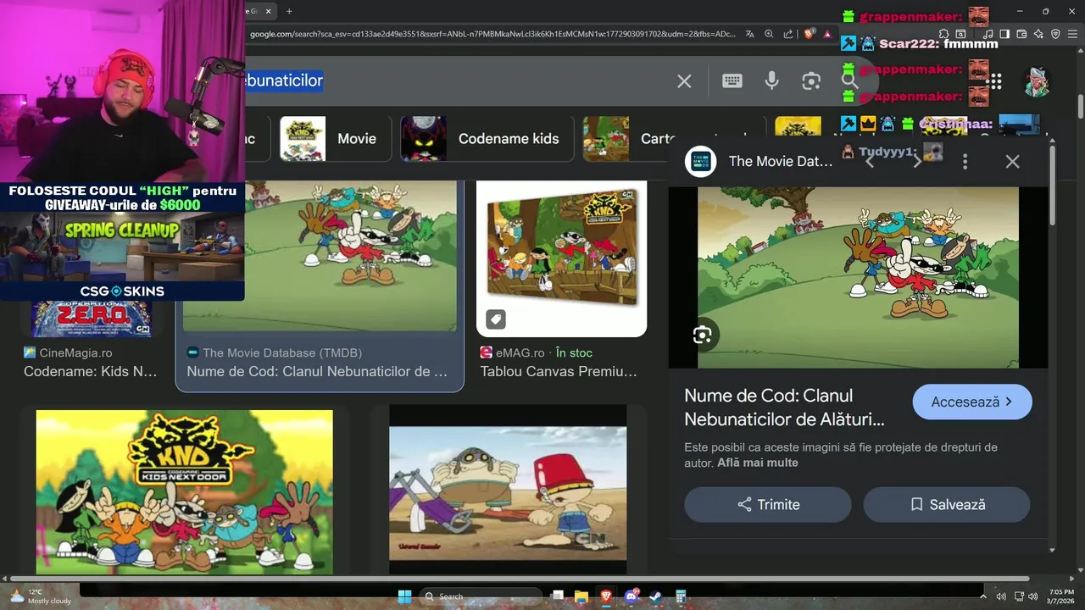Clear the Google search box text
The image size is (1085, 610).
[684, 81]
